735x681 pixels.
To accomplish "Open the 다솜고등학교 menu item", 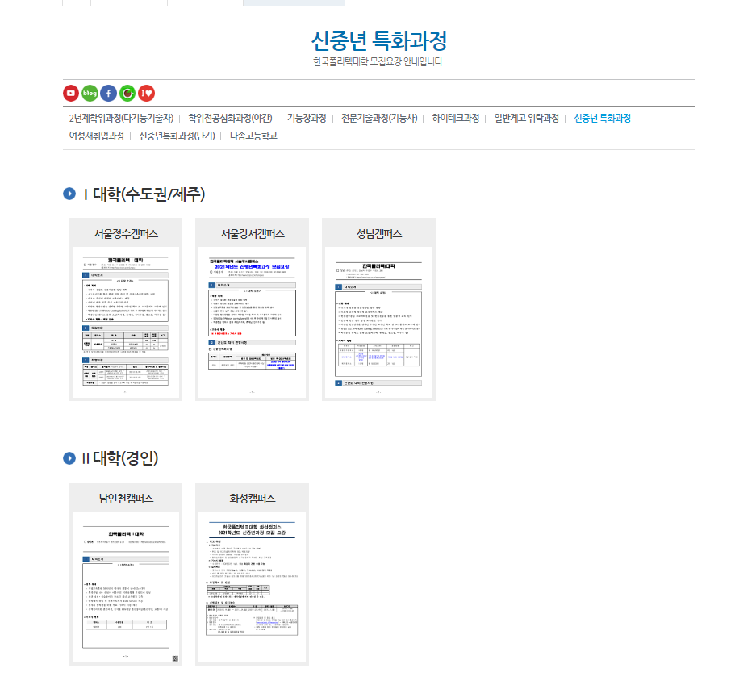I will point(253,136).
